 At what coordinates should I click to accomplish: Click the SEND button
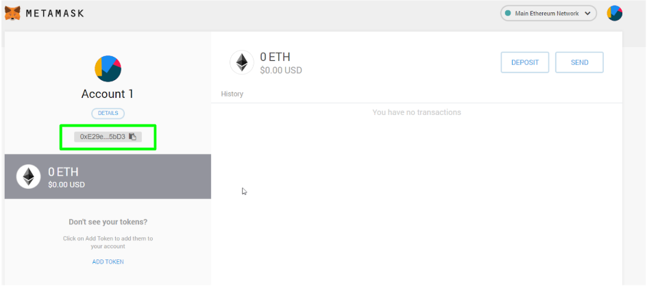[579, 63]
